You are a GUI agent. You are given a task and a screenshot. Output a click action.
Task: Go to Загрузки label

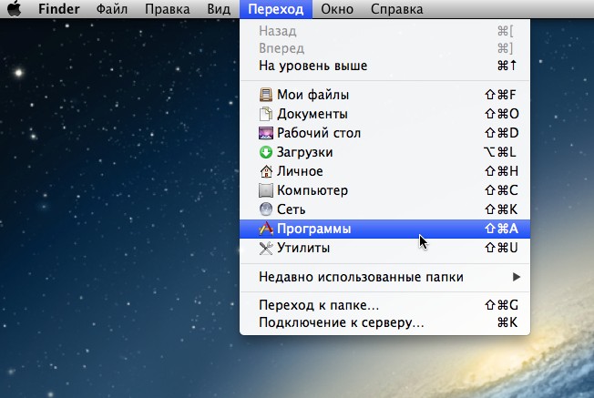click(x=304, y=152)
